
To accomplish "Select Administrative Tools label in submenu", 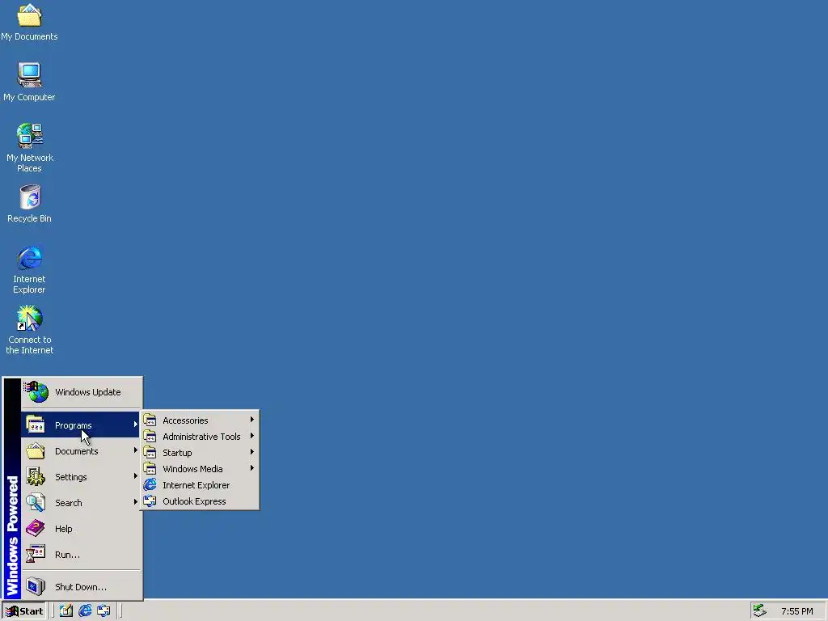I will pyautogui.click(x=201, y=437).
